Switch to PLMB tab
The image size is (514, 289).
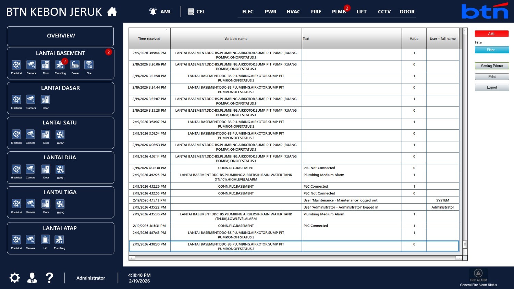pyautogui.click(x=339, y=12)
